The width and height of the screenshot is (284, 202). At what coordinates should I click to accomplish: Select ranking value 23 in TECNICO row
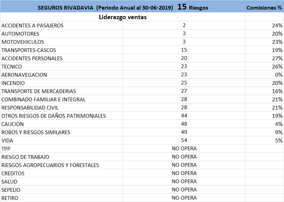[184, 66]
